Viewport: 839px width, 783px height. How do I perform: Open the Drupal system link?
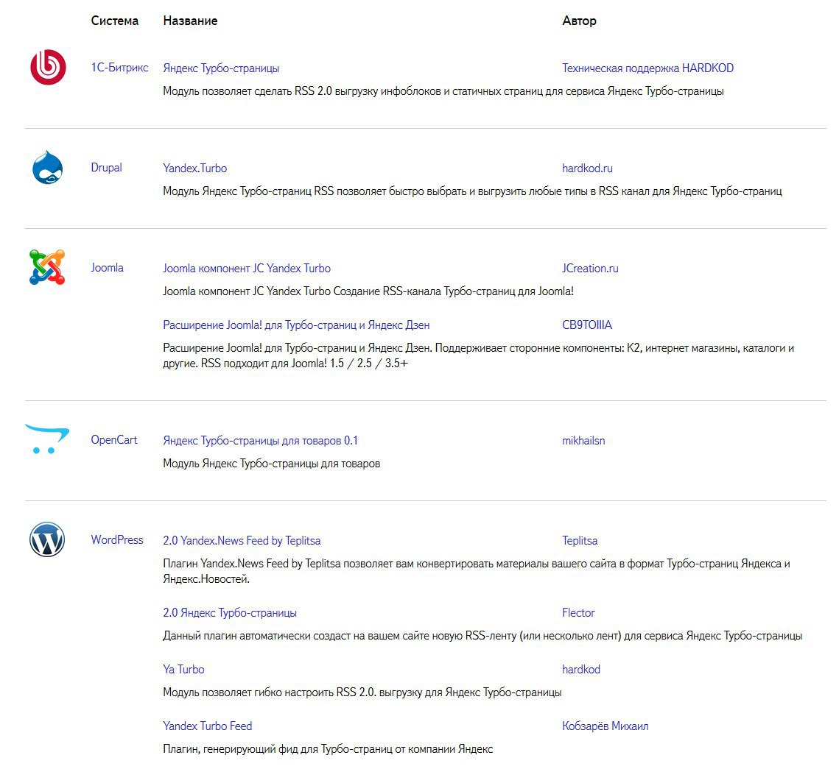point(107,167)
